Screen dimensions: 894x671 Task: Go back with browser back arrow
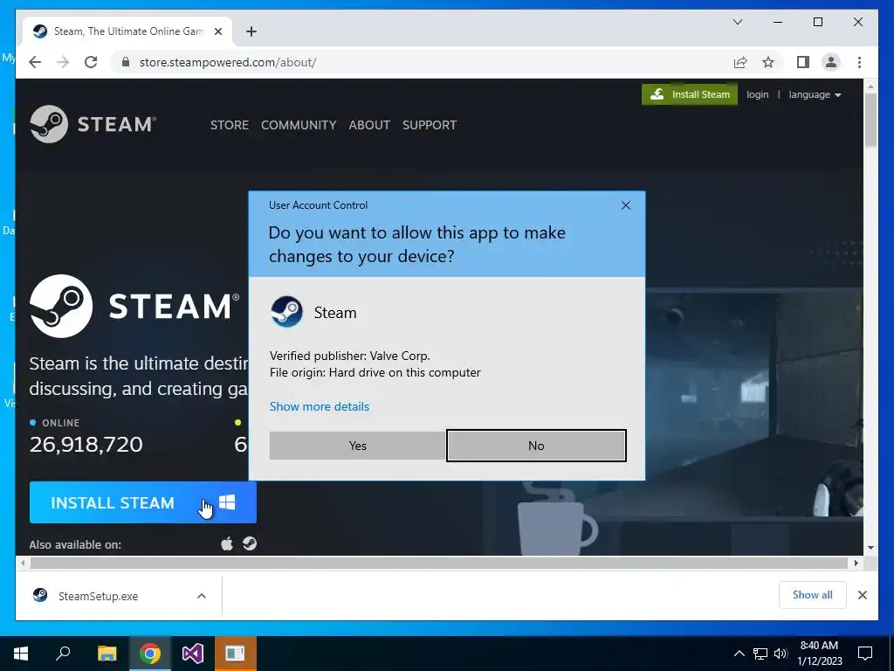coord(35,62)
